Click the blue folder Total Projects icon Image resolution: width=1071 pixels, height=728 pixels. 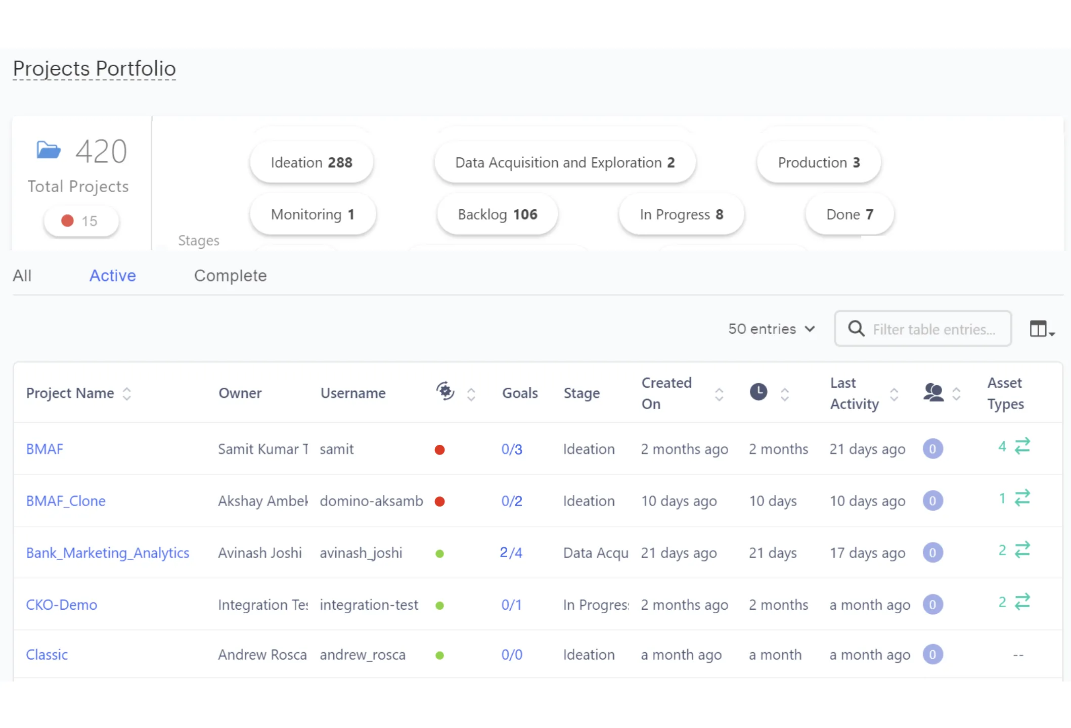point(49,150)
